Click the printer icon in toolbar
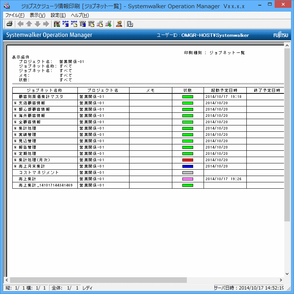The width and height of the screenshot is (294, 294). 9,24
